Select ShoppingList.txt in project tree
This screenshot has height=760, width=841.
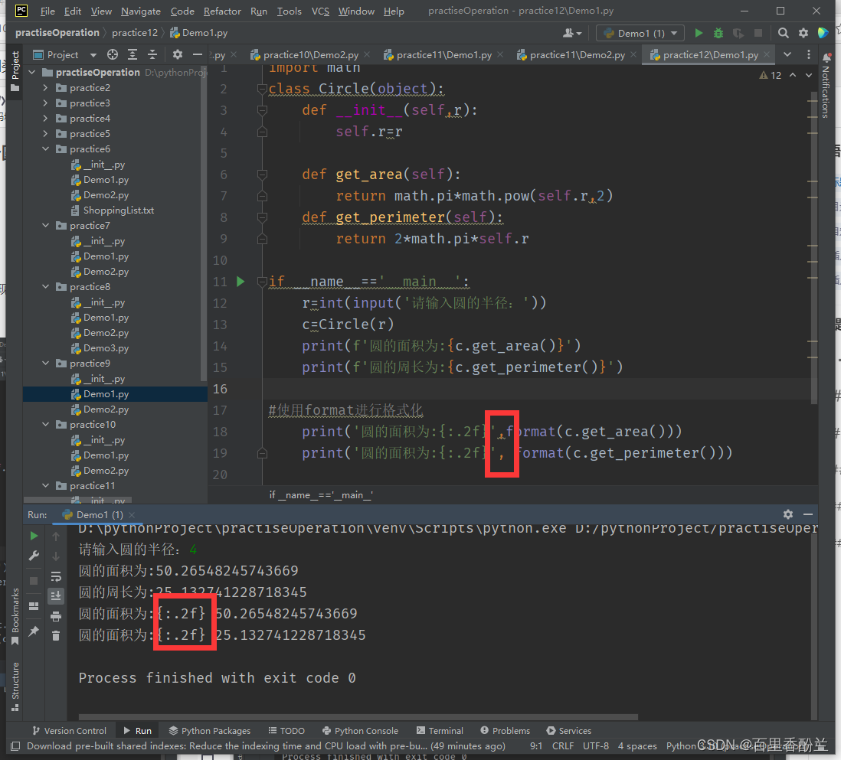tap(119, 210)
